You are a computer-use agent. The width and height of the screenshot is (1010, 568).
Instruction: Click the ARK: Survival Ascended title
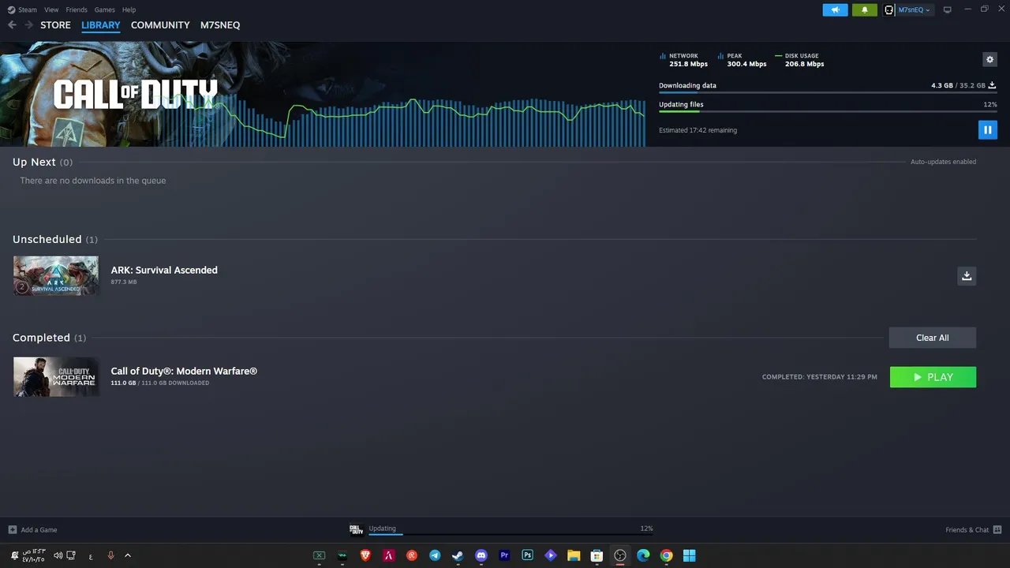pos(164,270)
